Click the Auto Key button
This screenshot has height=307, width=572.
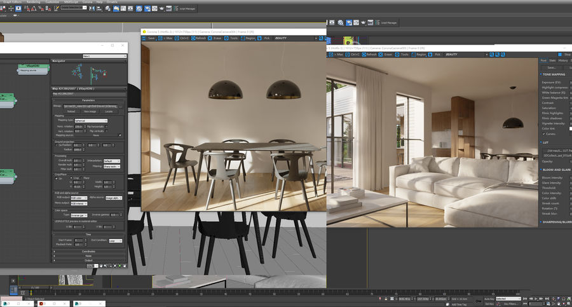(x=489, y=299)
